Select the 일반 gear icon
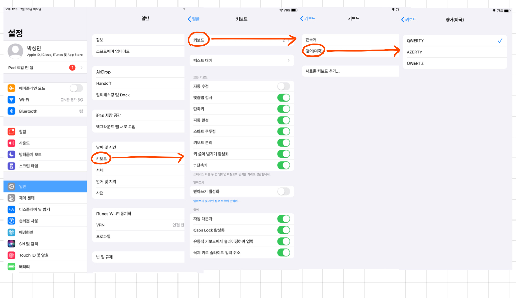516x298 pixels. (12, 187)
